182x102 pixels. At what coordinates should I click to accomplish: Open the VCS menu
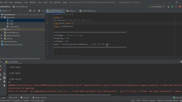[51, 2]
